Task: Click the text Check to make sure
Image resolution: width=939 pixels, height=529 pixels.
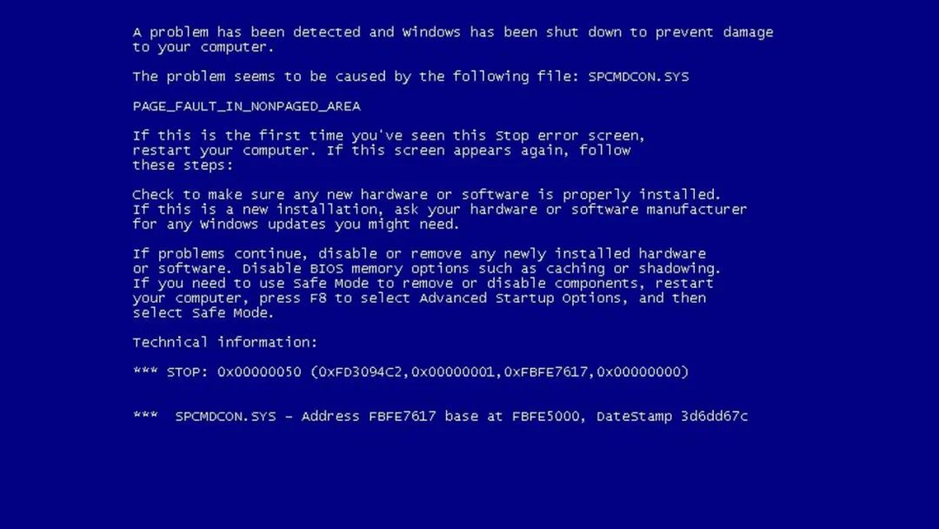Action: coord(209,195)
